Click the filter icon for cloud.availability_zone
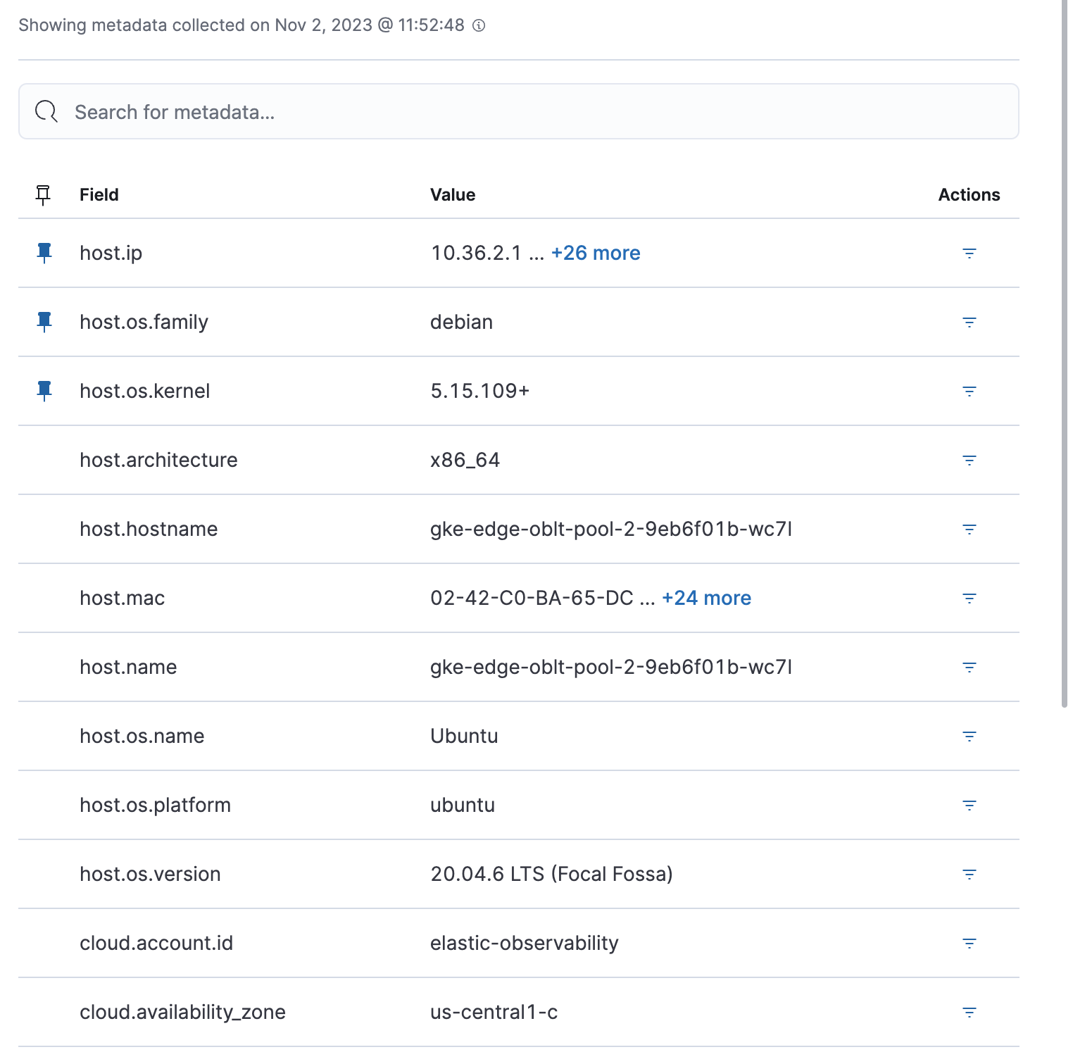 pyautogui.click(x=970, y=1013)
